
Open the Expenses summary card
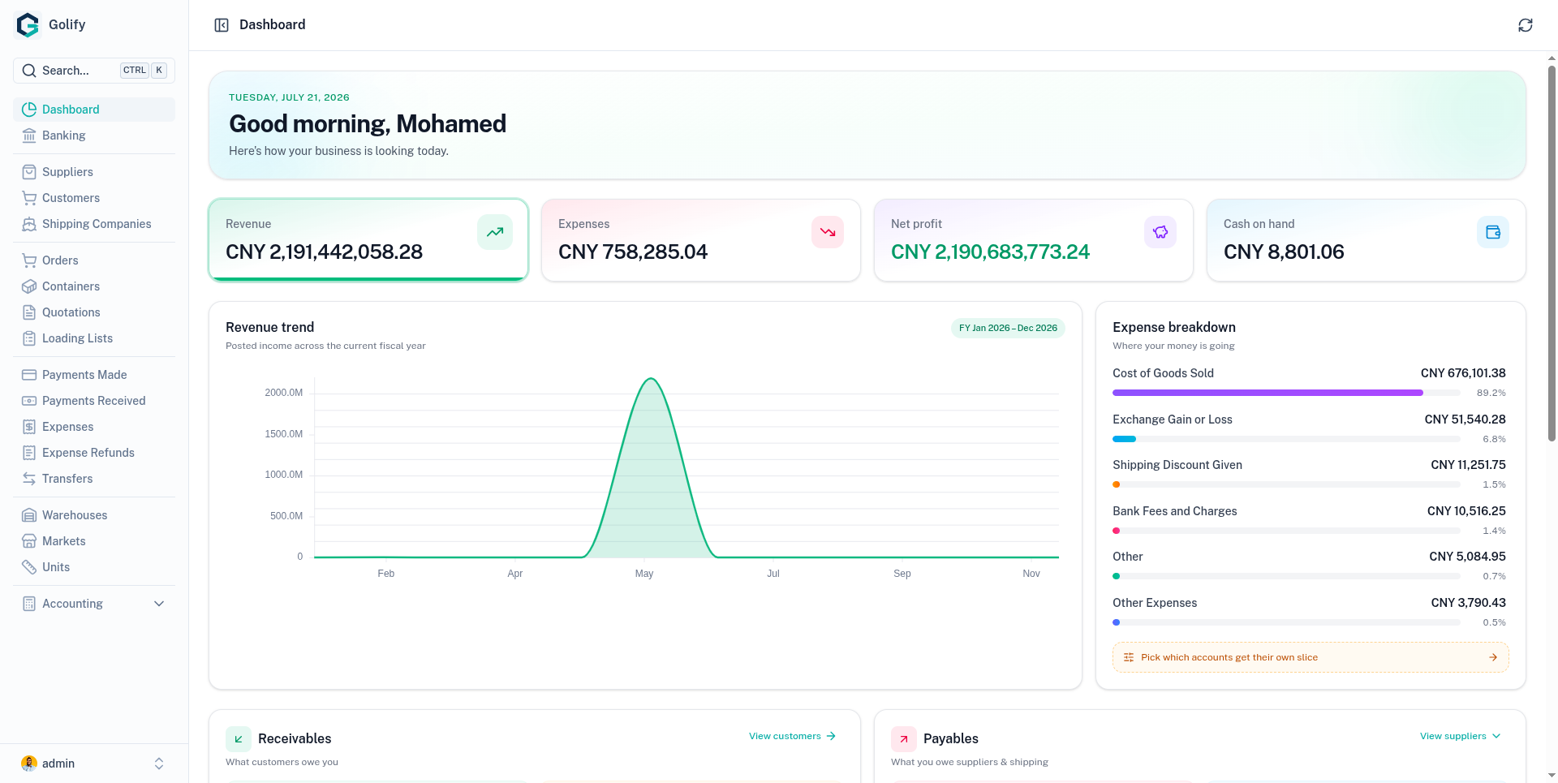pyautogui.click(x=701, y=240)
